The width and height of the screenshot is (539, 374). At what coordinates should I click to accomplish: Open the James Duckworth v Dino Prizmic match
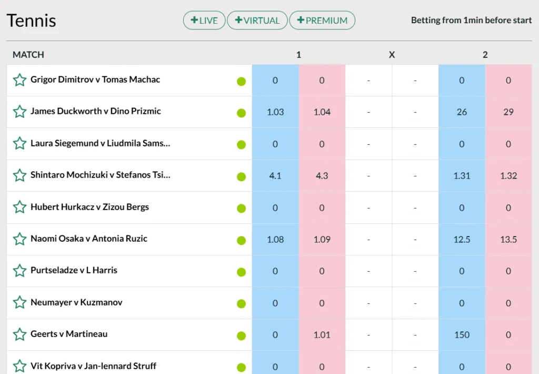tap(95, 111)
